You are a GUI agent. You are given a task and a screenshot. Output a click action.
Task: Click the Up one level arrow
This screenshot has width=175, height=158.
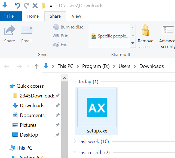coord(37,67)
